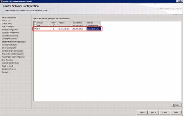Select Error Reporting step

[7, 60]
